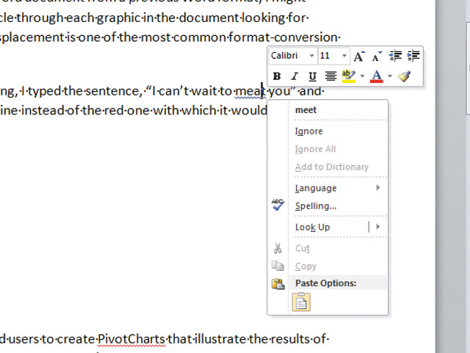Select the Format Painter brush icon
This screenshot has width=470, height=353.
pyautogui.click(x=405, y=76)
